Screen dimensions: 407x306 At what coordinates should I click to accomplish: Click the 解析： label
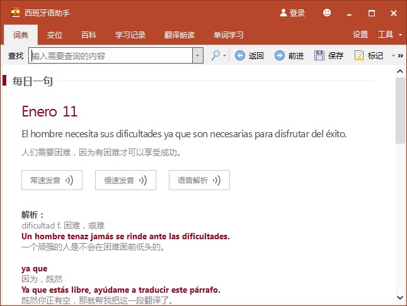[x=33, y=215]
